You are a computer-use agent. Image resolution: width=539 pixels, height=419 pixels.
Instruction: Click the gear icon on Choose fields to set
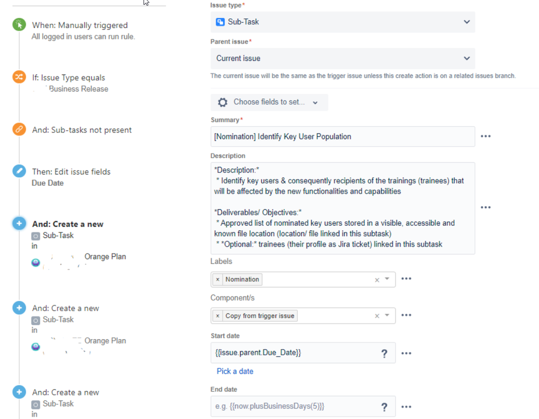[223, 102]
